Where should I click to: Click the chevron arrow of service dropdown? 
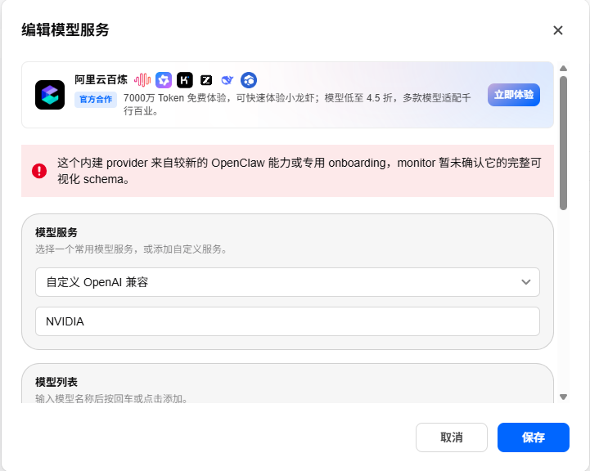point(525,282)
